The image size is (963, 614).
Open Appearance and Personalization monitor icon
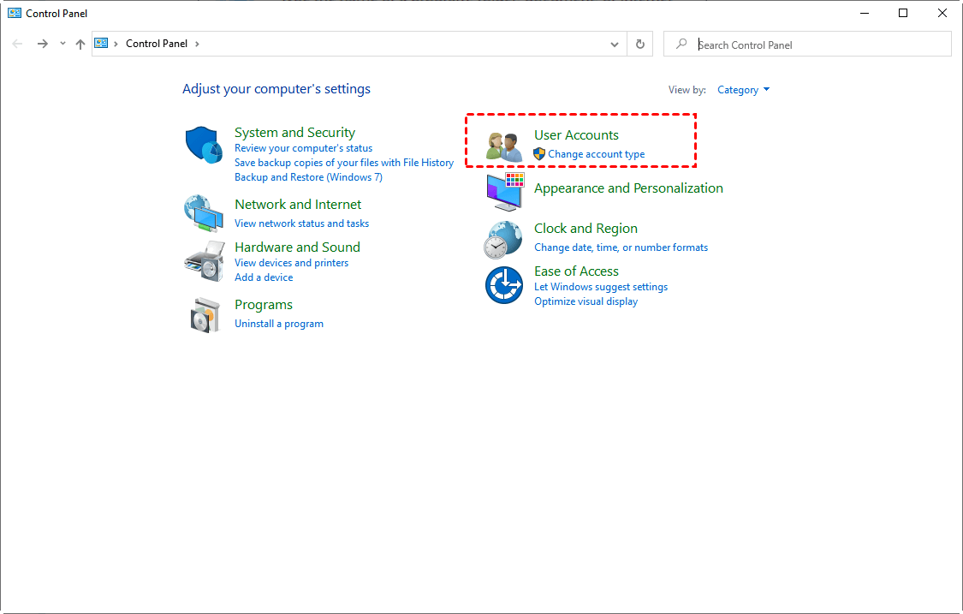pos(504,191)
